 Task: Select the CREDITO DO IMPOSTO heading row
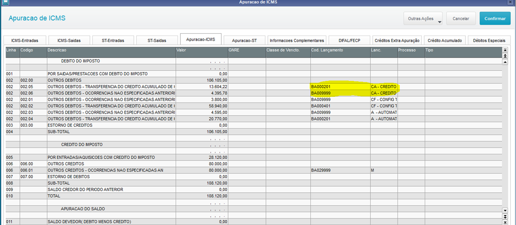point(254,145)
